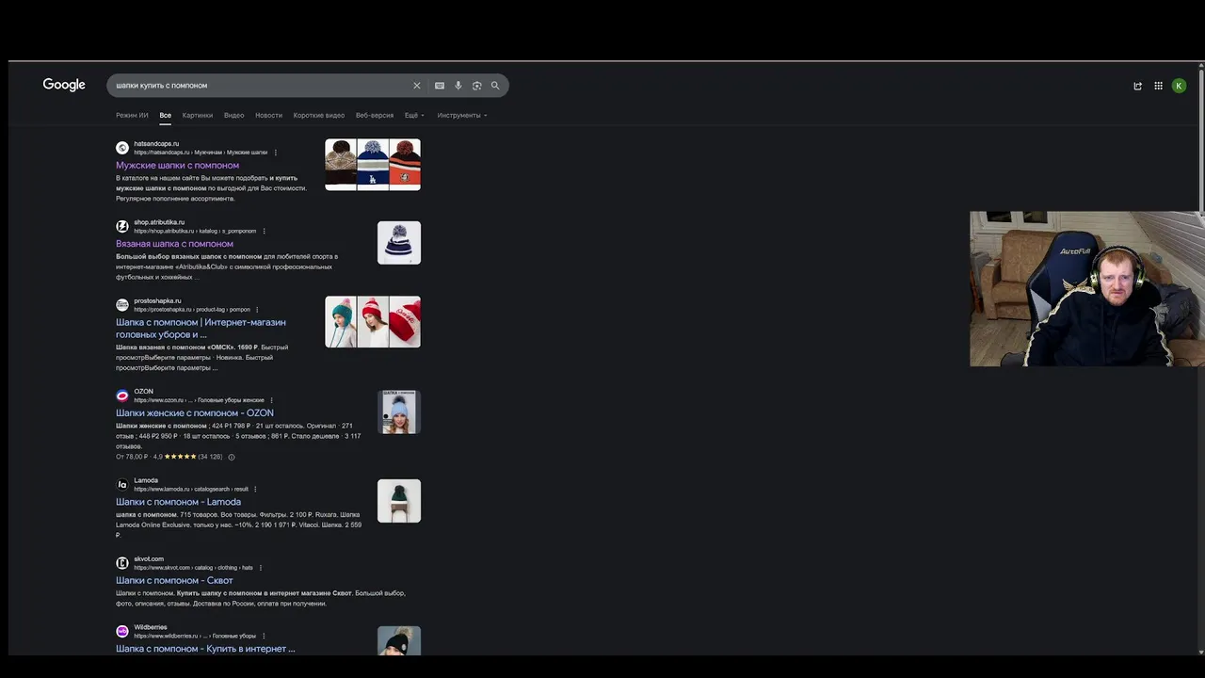Expand the Инструменты dropdown

[462, 115]
